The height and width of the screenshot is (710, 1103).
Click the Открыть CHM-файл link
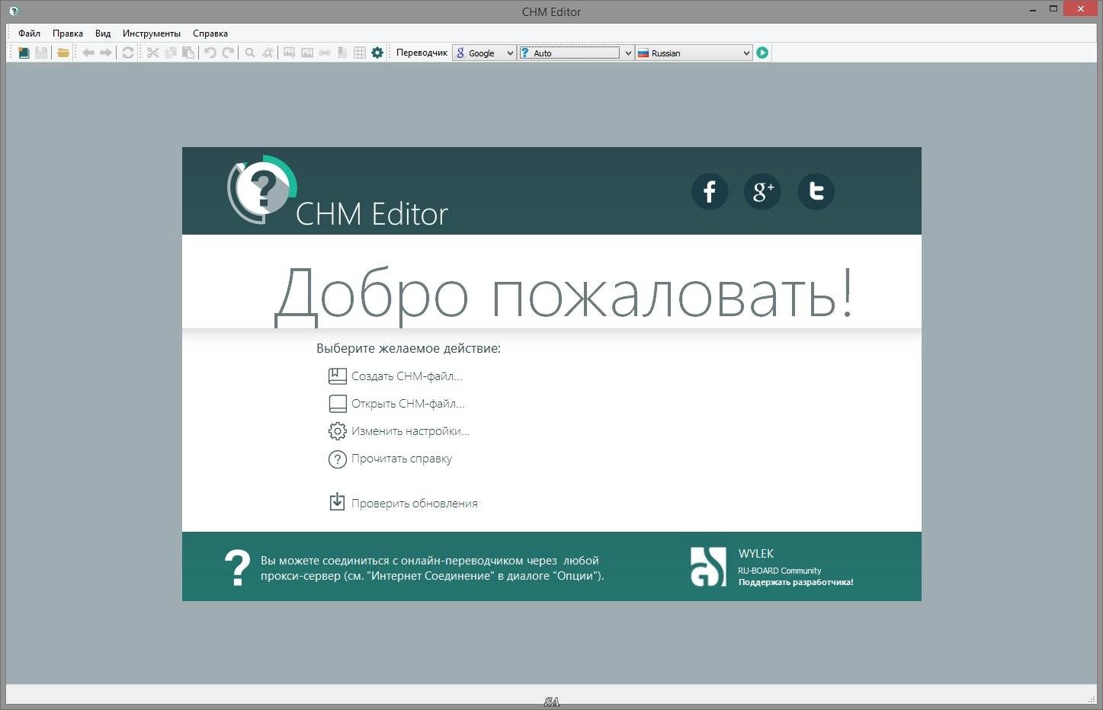[x=408, y=404]
